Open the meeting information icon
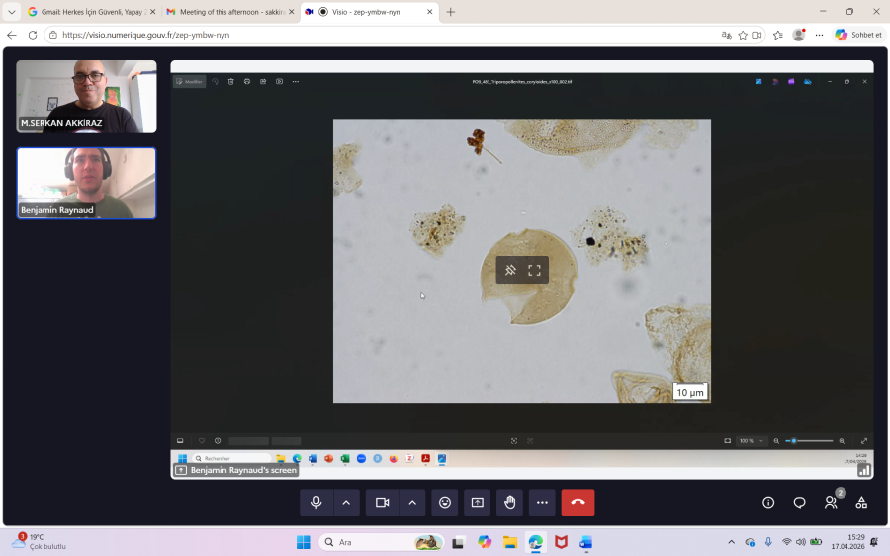This screenshot has width=890, height=556. pos(768,503)
